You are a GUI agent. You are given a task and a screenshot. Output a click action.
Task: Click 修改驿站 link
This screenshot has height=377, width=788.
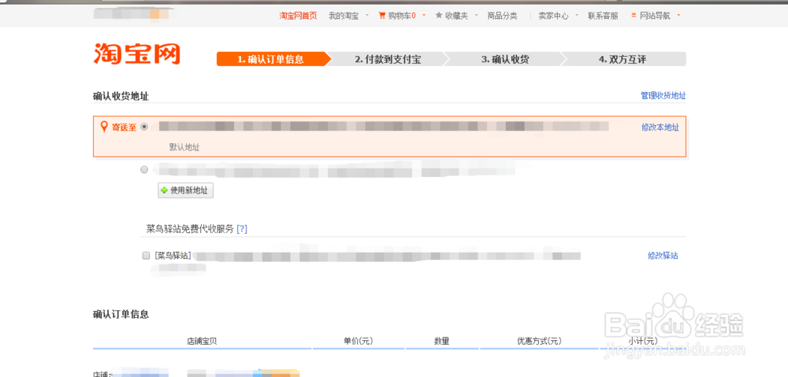pyautogui.click(x=663, y=256)
